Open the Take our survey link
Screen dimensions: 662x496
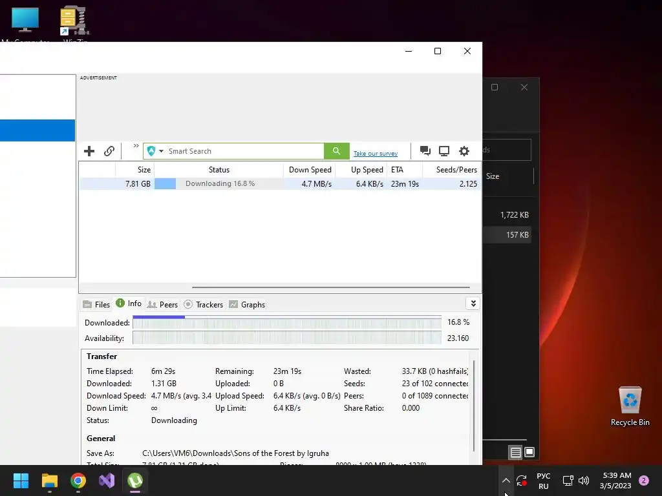(x=376, y=154)
